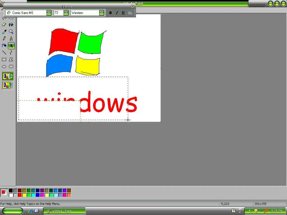Choose transparent background drawing mode
The image size is (287, 215).
click(x=8, y=85)
